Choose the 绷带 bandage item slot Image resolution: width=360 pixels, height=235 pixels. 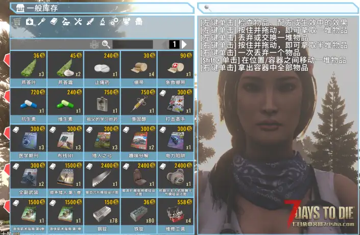[x=139, y=69]
